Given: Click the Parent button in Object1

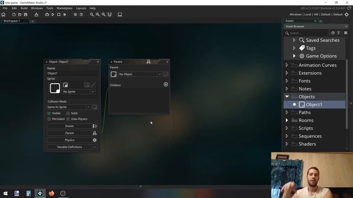Looking at the screenshot, I should pos(69,133).
